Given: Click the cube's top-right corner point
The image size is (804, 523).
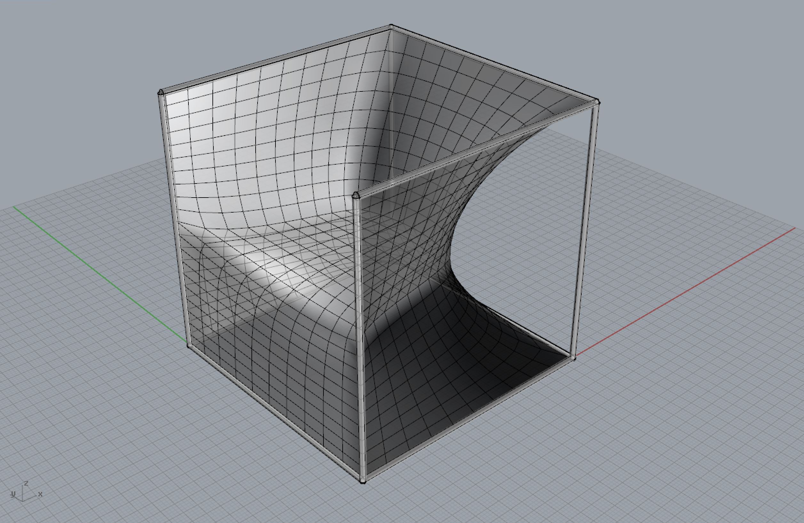Looking at the screenshot, I should tap(597, 102).
